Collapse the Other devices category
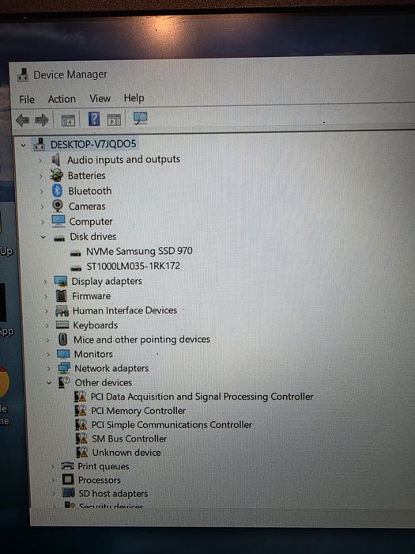 [x=49, y=382]
